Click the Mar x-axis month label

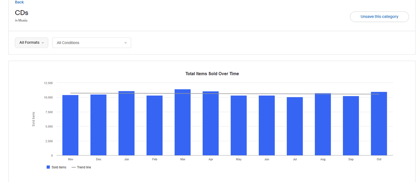coord(183,159)
